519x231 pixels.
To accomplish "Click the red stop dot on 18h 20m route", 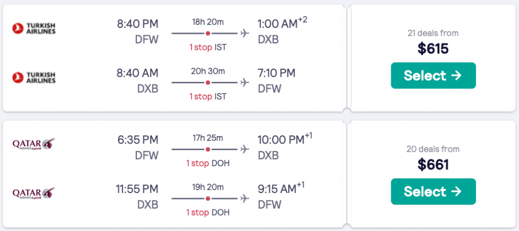I will 208,33.
